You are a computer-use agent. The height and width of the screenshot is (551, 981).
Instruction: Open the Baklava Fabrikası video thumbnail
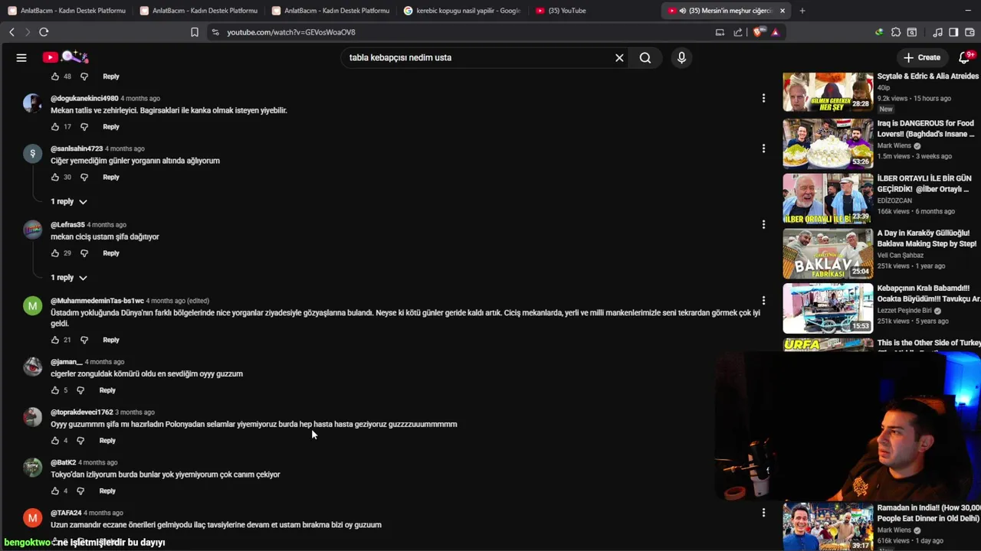[x=828, y=253]
